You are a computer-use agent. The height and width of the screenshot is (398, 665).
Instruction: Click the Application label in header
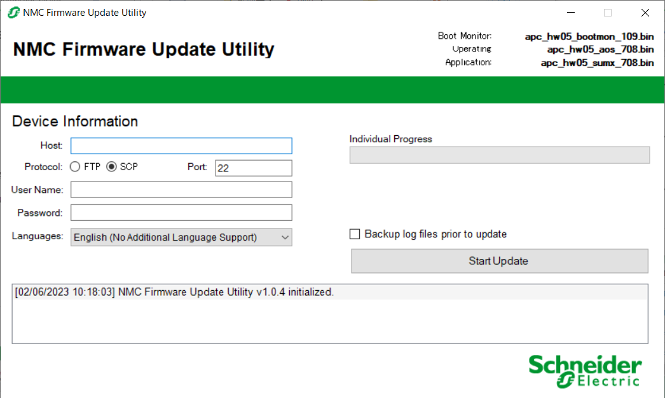tap(468, 62)
